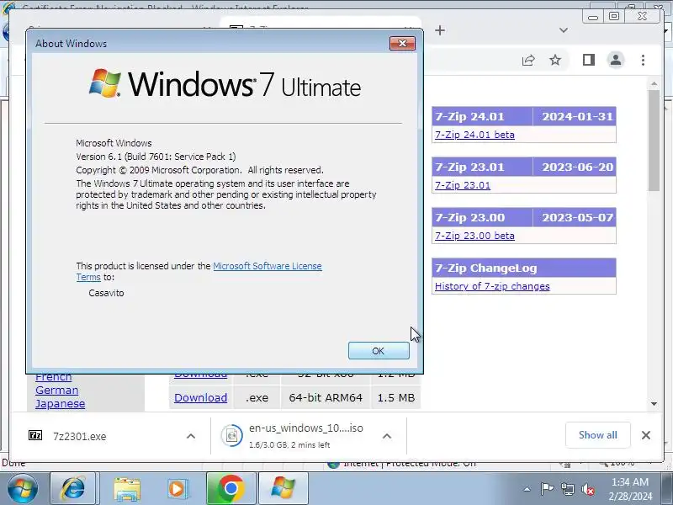Switch to Chrome in taskbar
Screen dimensions: 673x505
point(231,489)
